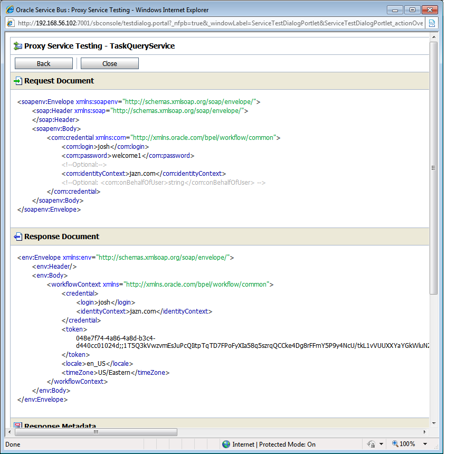Click the Request Document heading
The image size is (456, 454).
[59, 81]
